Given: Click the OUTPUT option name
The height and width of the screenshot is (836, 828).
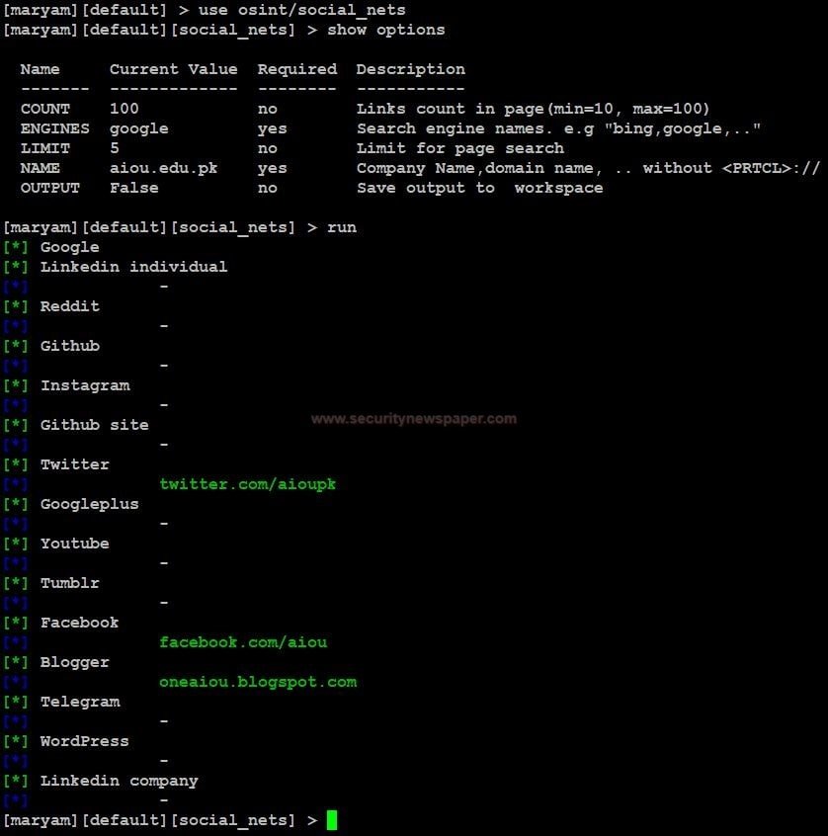Looking at the screenshot, I should [x=50, y=188].
